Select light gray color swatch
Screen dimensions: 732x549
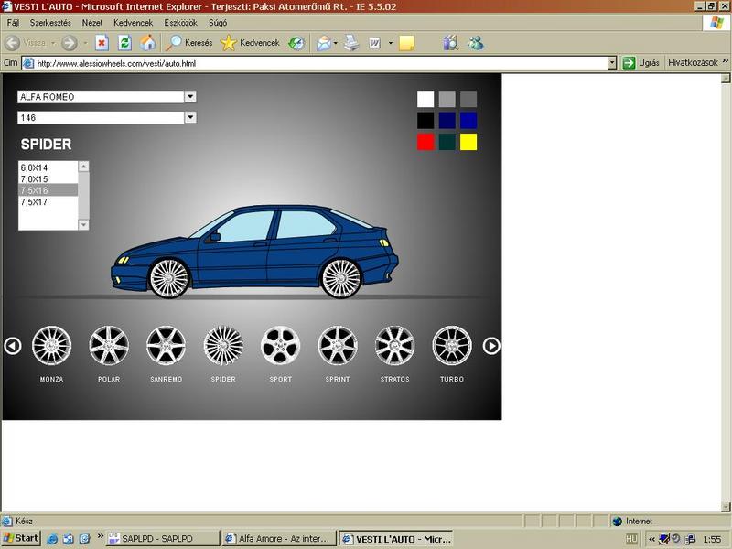click(x=447, y=99)
